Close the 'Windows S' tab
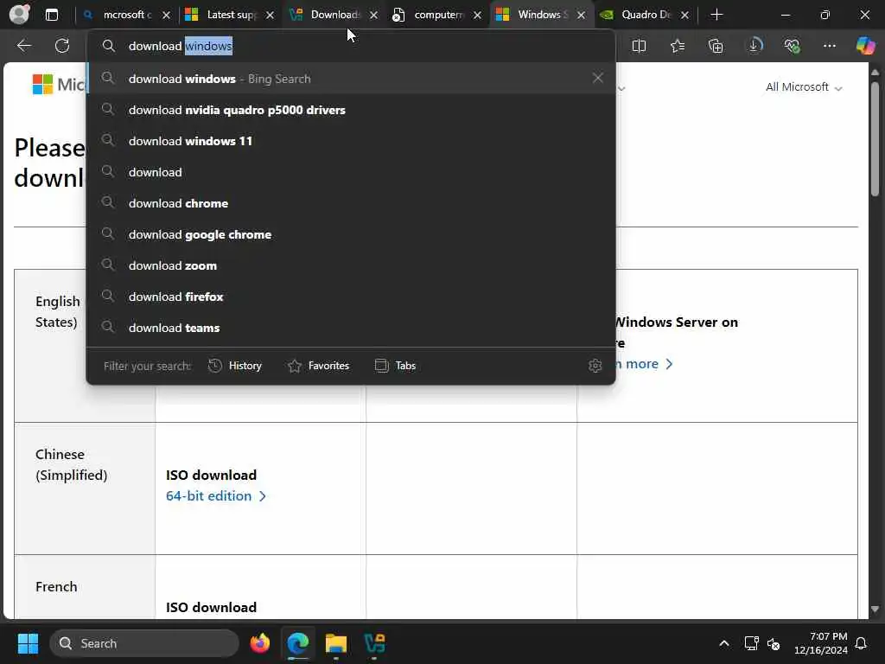Screen dimensions: 885x664 tap(582, 16)
